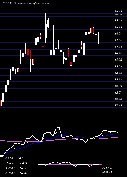
Task: Click the 12MA : 14.7 readout
Action: (16, 168)
